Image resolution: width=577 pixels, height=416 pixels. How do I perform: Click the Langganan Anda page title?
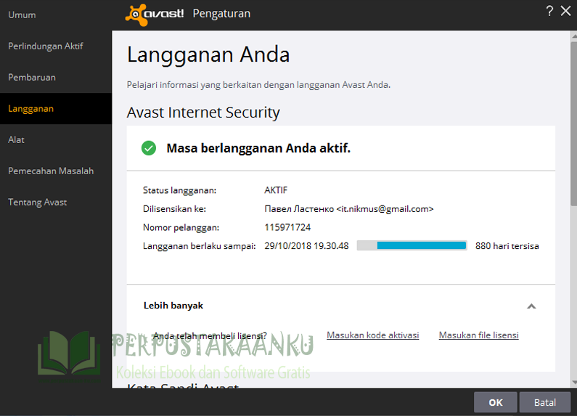point(208,55)
